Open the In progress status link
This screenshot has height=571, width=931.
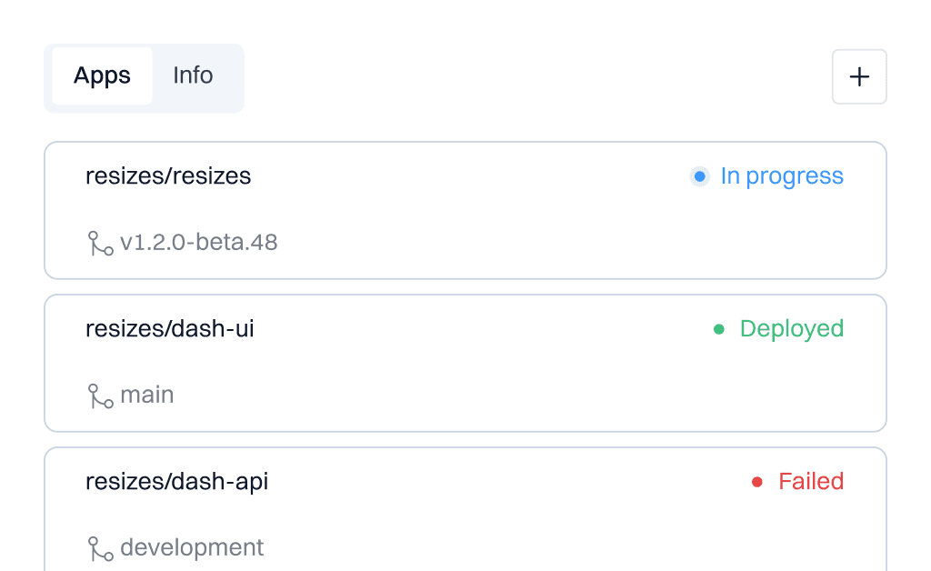[x=782, y=175]
